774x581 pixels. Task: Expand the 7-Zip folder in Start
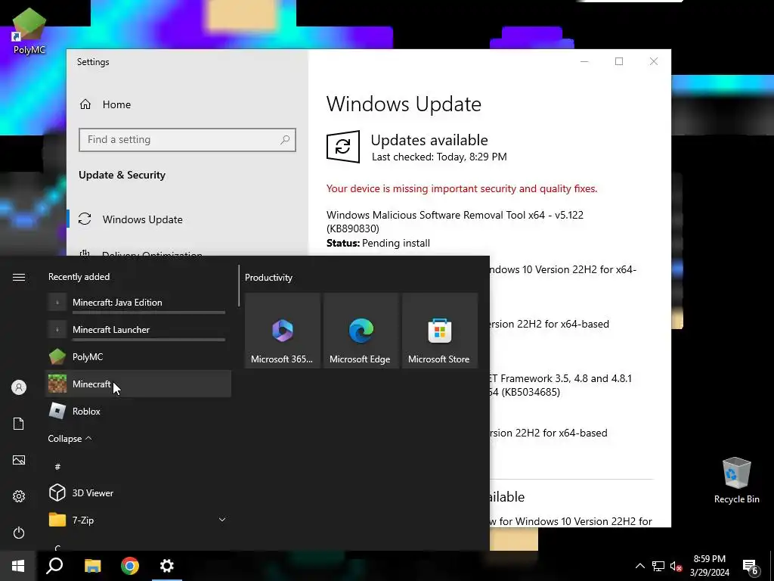pyautogui.click(x=138, y=520)
